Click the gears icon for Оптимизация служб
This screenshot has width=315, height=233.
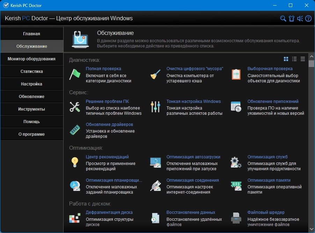click(236, 162)
